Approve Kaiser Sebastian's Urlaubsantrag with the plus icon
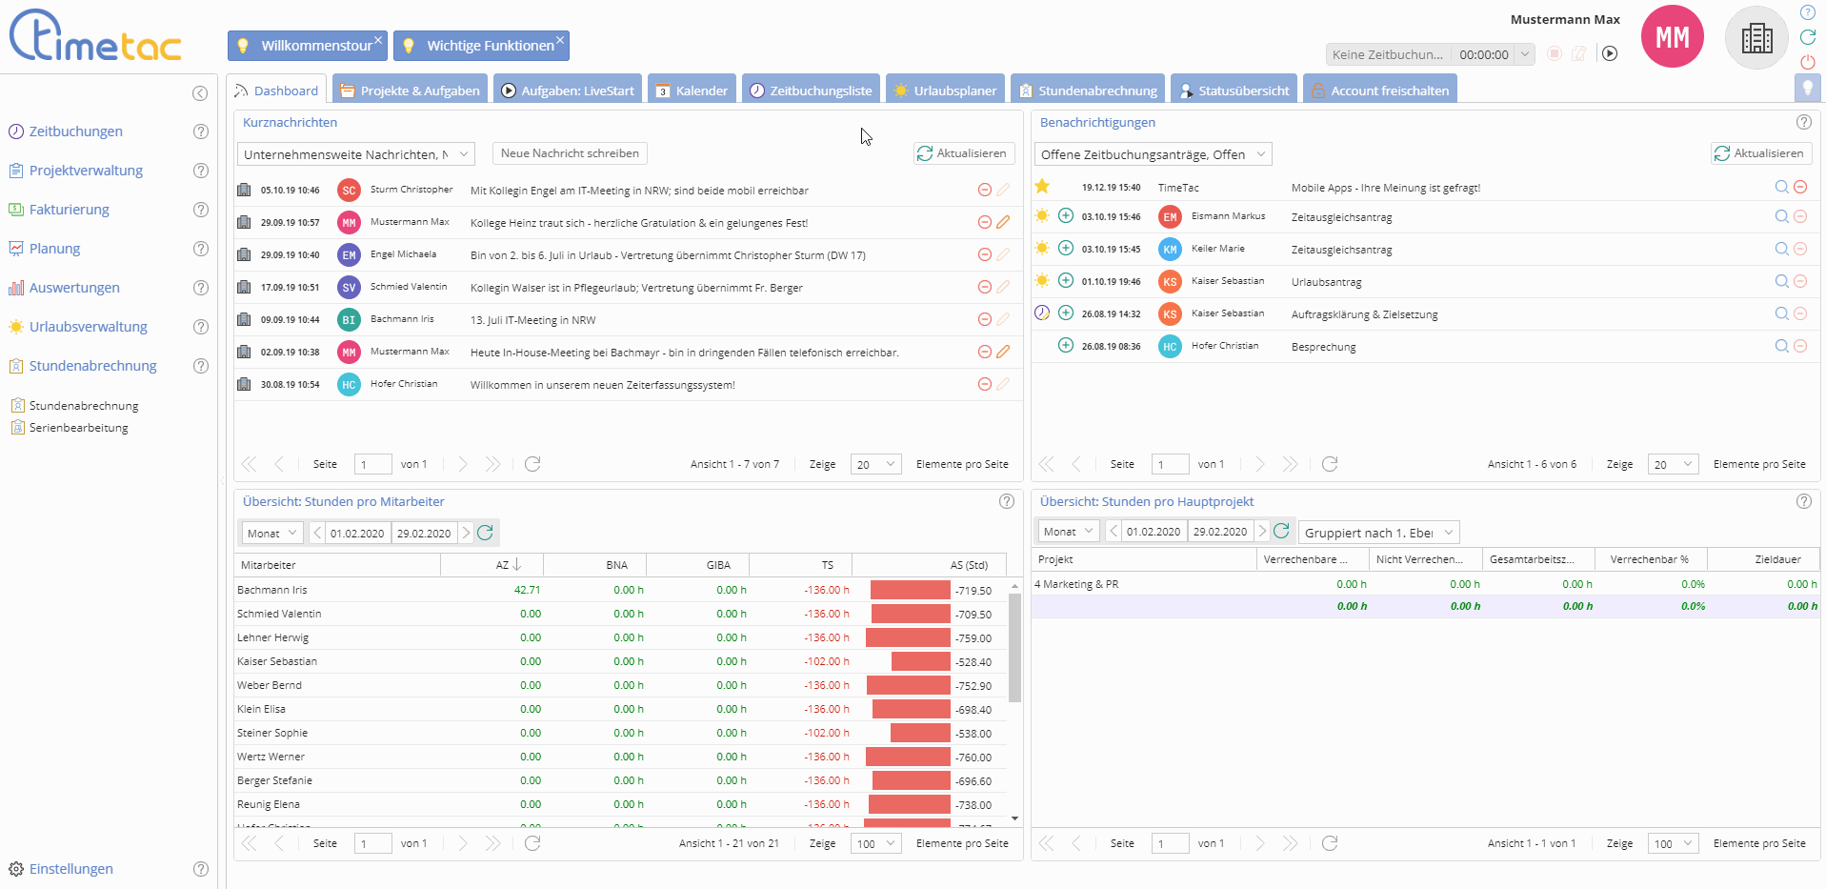 tap(1066, 281)
